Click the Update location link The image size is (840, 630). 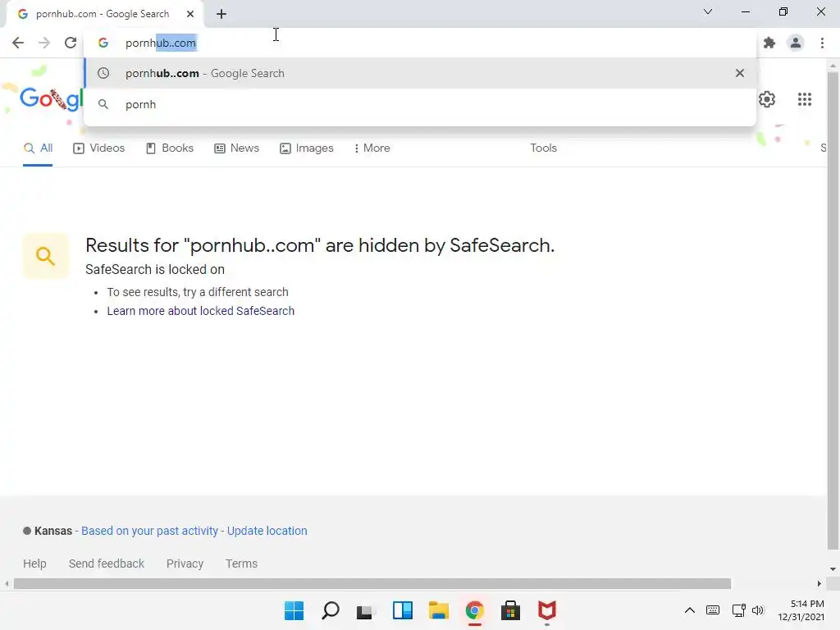tap(267, 531)
